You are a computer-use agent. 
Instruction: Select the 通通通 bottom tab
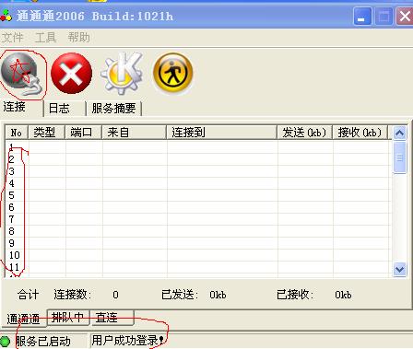click(x=24, y=319)
